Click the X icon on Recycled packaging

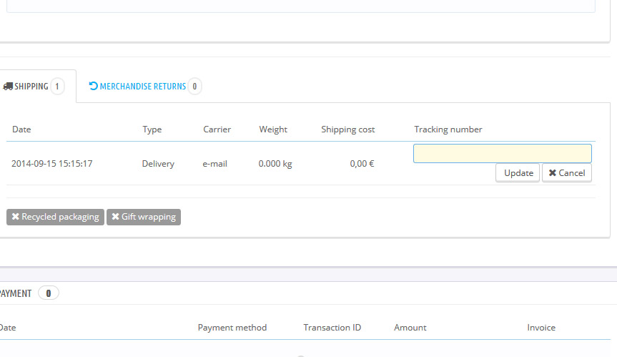point(16,217)
